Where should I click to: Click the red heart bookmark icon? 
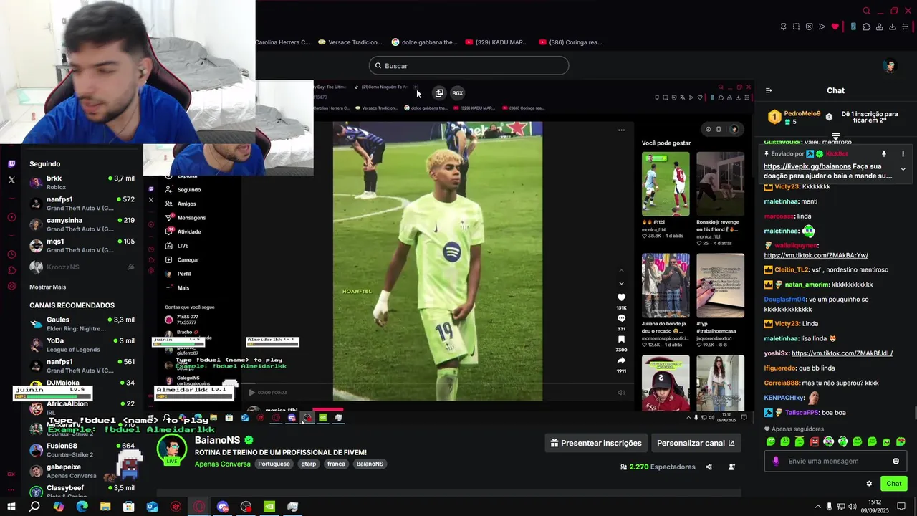[x=835, y=27]
